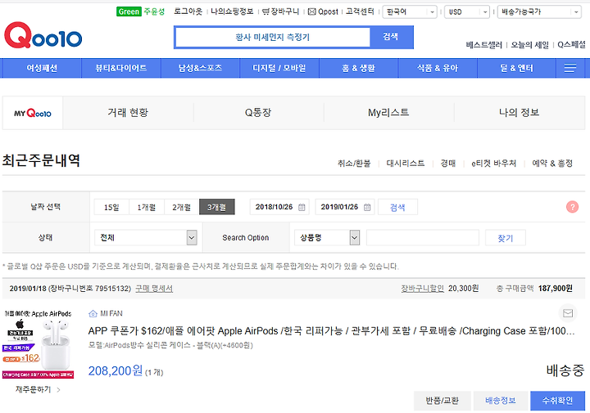590x413 pixels.
Task: Open the 뷰티&다이어트 category menu
Action: click(x=121, y=68)
